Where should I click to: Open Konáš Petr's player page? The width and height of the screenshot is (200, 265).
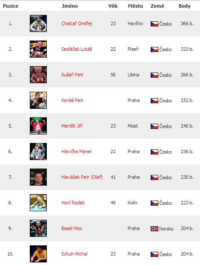[x=72, y=100]
